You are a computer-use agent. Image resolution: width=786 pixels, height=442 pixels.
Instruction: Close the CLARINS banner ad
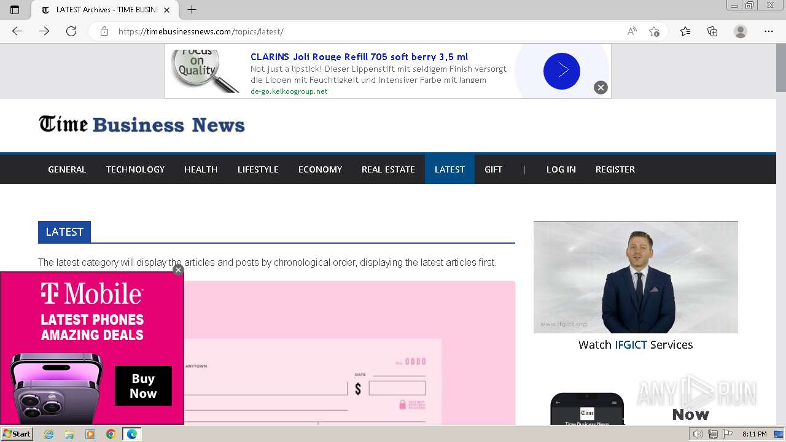click(x=601, y=88)
